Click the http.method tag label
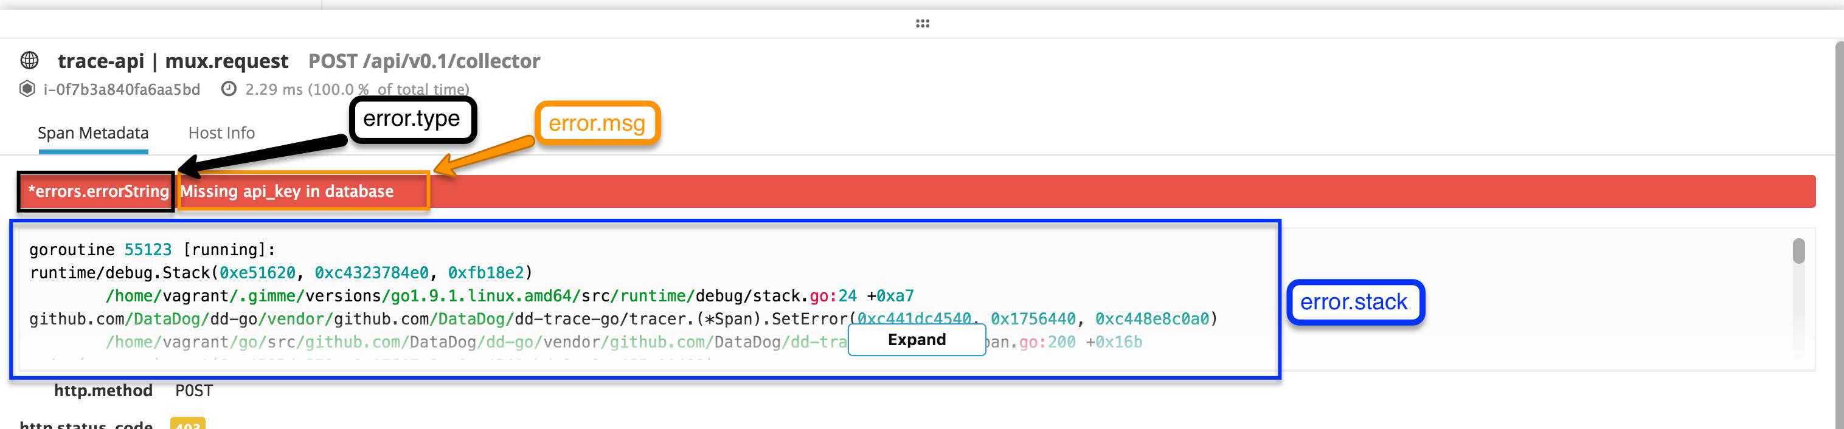This screenshot has width=1844, height=429. coord(103,390)
